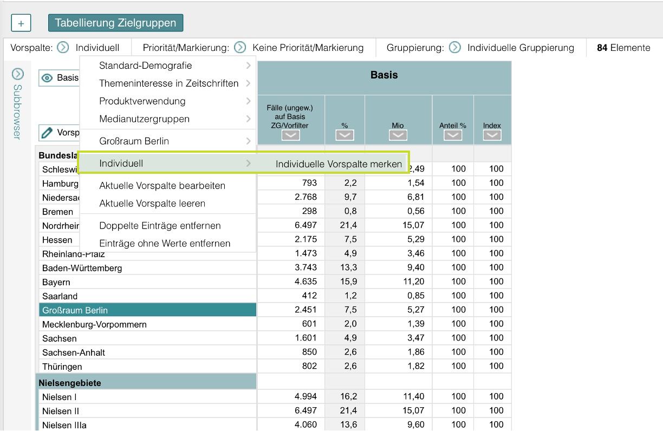
Task: Toggle the Basis visibility eye icon
Action: tap(48, 77)
